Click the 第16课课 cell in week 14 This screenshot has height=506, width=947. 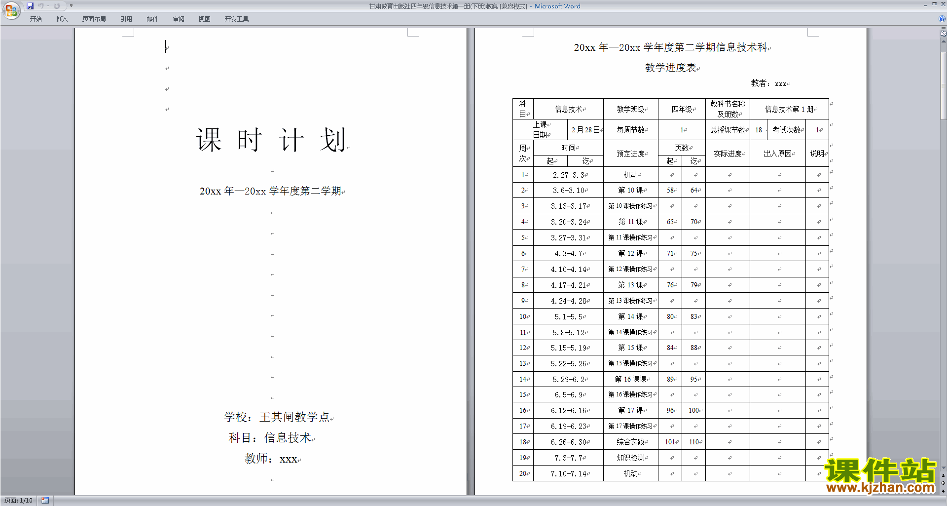pyautogui.click(x=630, y=379)
